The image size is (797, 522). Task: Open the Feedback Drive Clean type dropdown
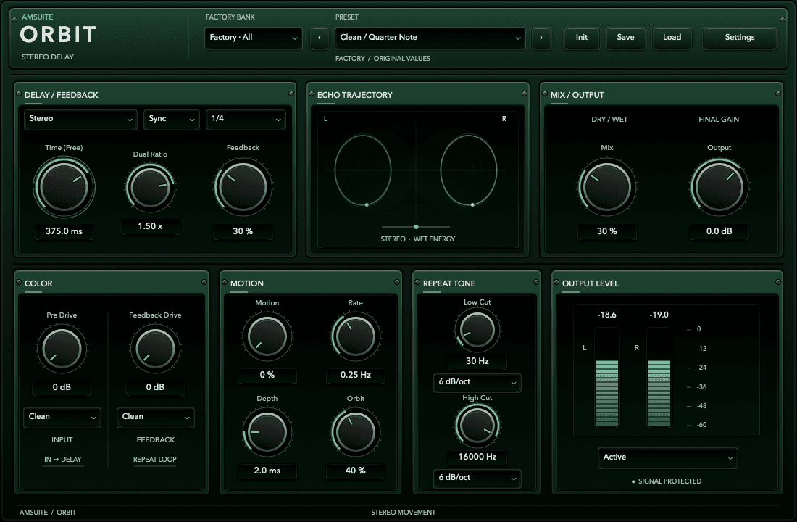(155, 417)
